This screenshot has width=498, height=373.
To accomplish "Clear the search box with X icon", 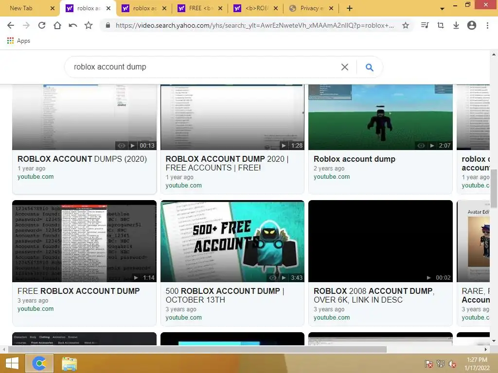I will (x=345, y=67).
